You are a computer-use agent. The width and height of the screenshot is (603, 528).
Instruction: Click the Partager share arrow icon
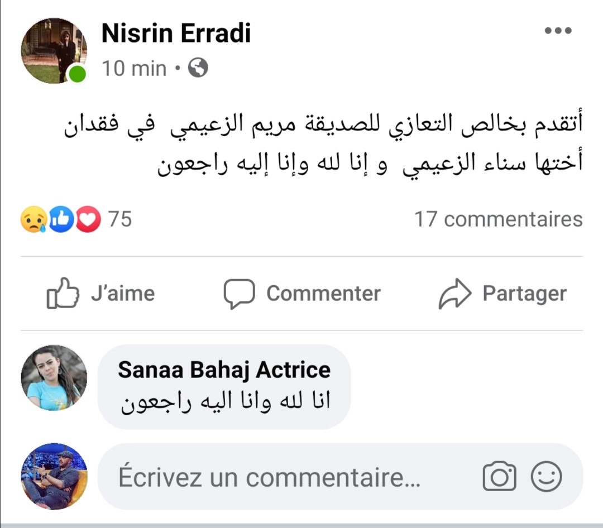pos(455,294)
